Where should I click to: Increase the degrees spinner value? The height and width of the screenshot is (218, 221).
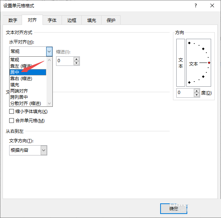[197, 91]
